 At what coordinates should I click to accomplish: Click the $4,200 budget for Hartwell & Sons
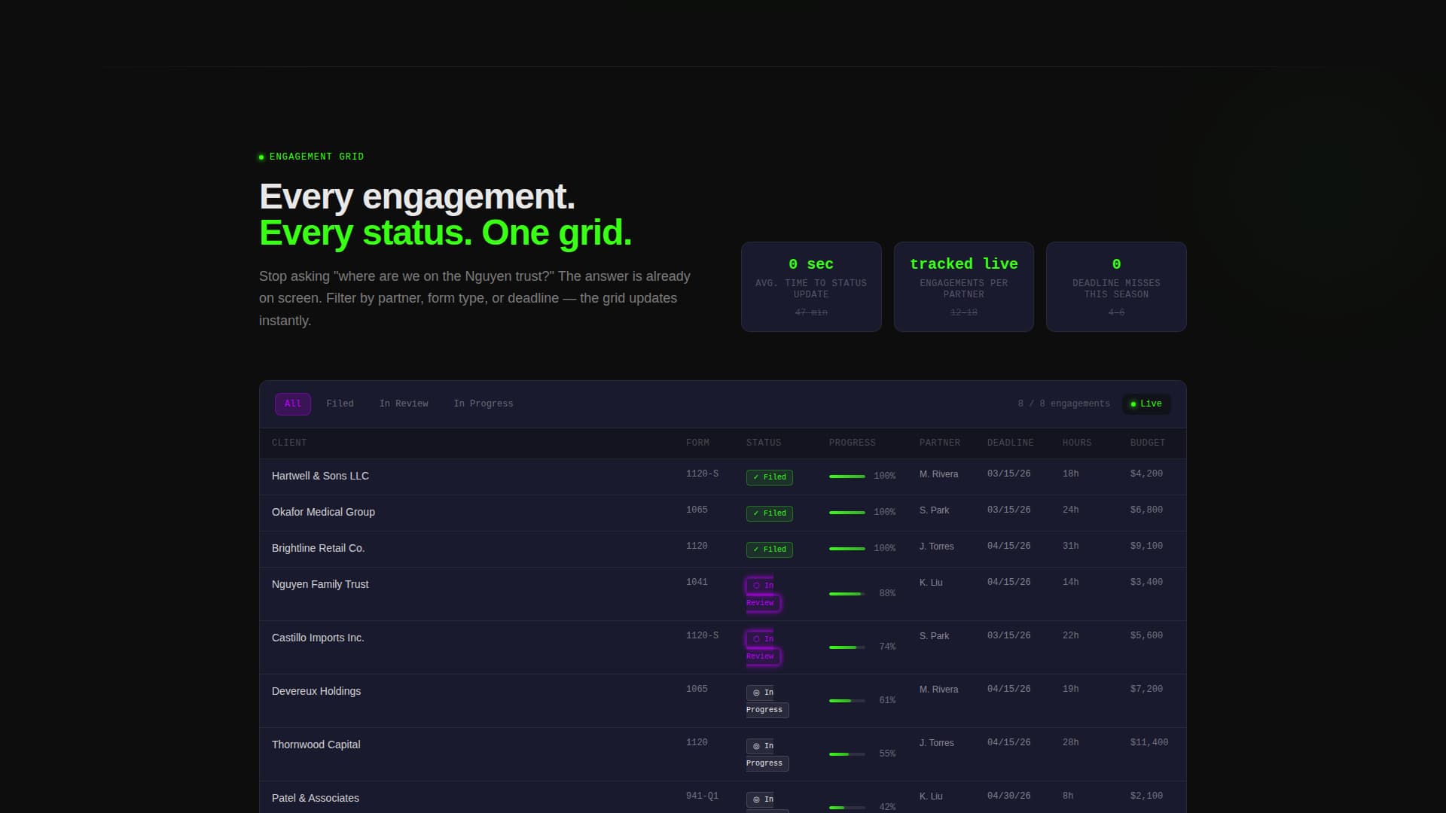click(1146, 474)
